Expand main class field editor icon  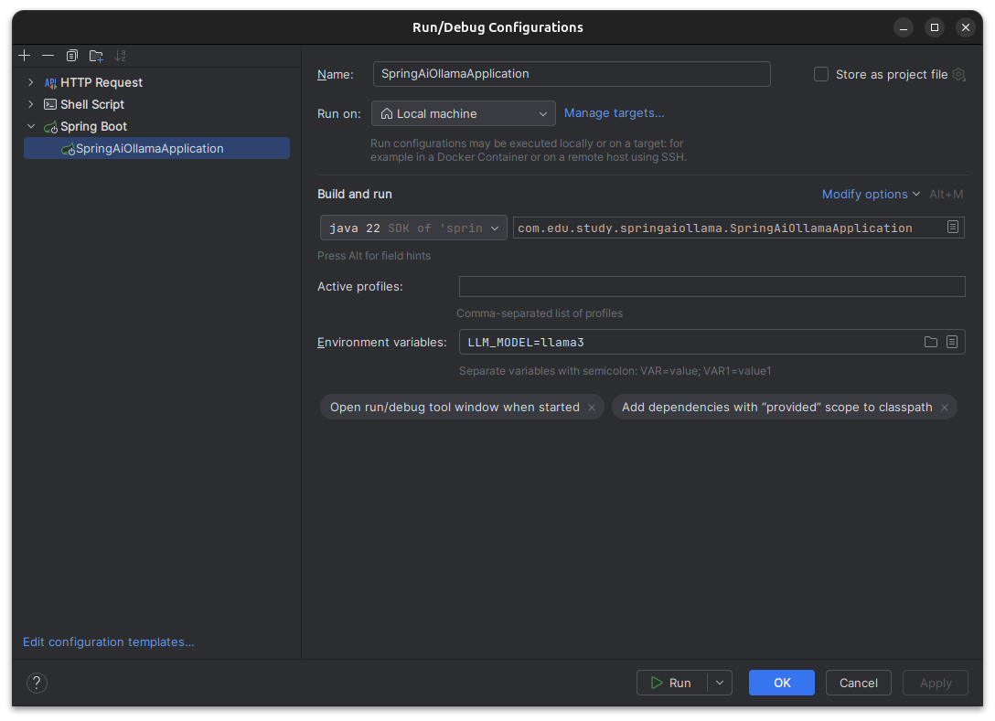[953, 227]
